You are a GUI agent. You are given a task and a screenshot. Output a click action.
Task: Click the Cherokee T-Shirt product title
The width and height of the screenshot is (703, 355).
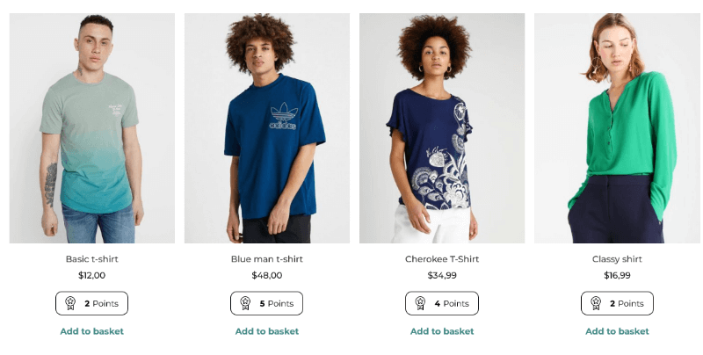442,259
